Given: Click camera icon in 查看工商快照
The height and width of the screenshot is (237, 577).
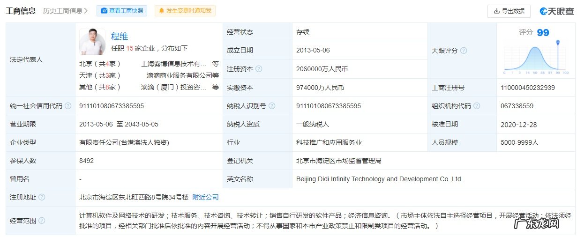Looking at the screenshot, I should [x=104, y=11].
